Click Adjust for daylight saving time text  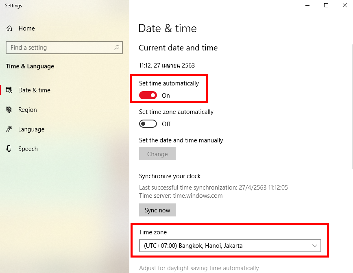pyautogui.click(x=199, y=268)
